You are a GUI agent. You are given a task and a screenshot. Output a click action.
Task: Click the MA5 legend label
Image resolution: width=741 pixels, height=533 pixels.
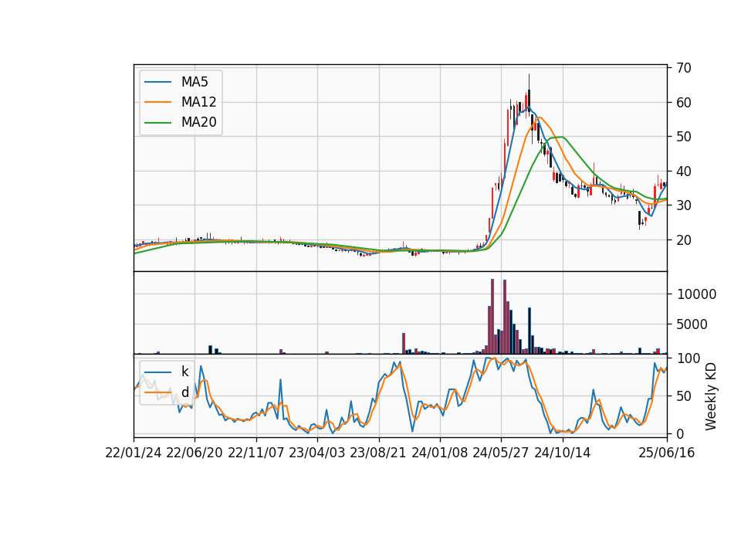195,82
